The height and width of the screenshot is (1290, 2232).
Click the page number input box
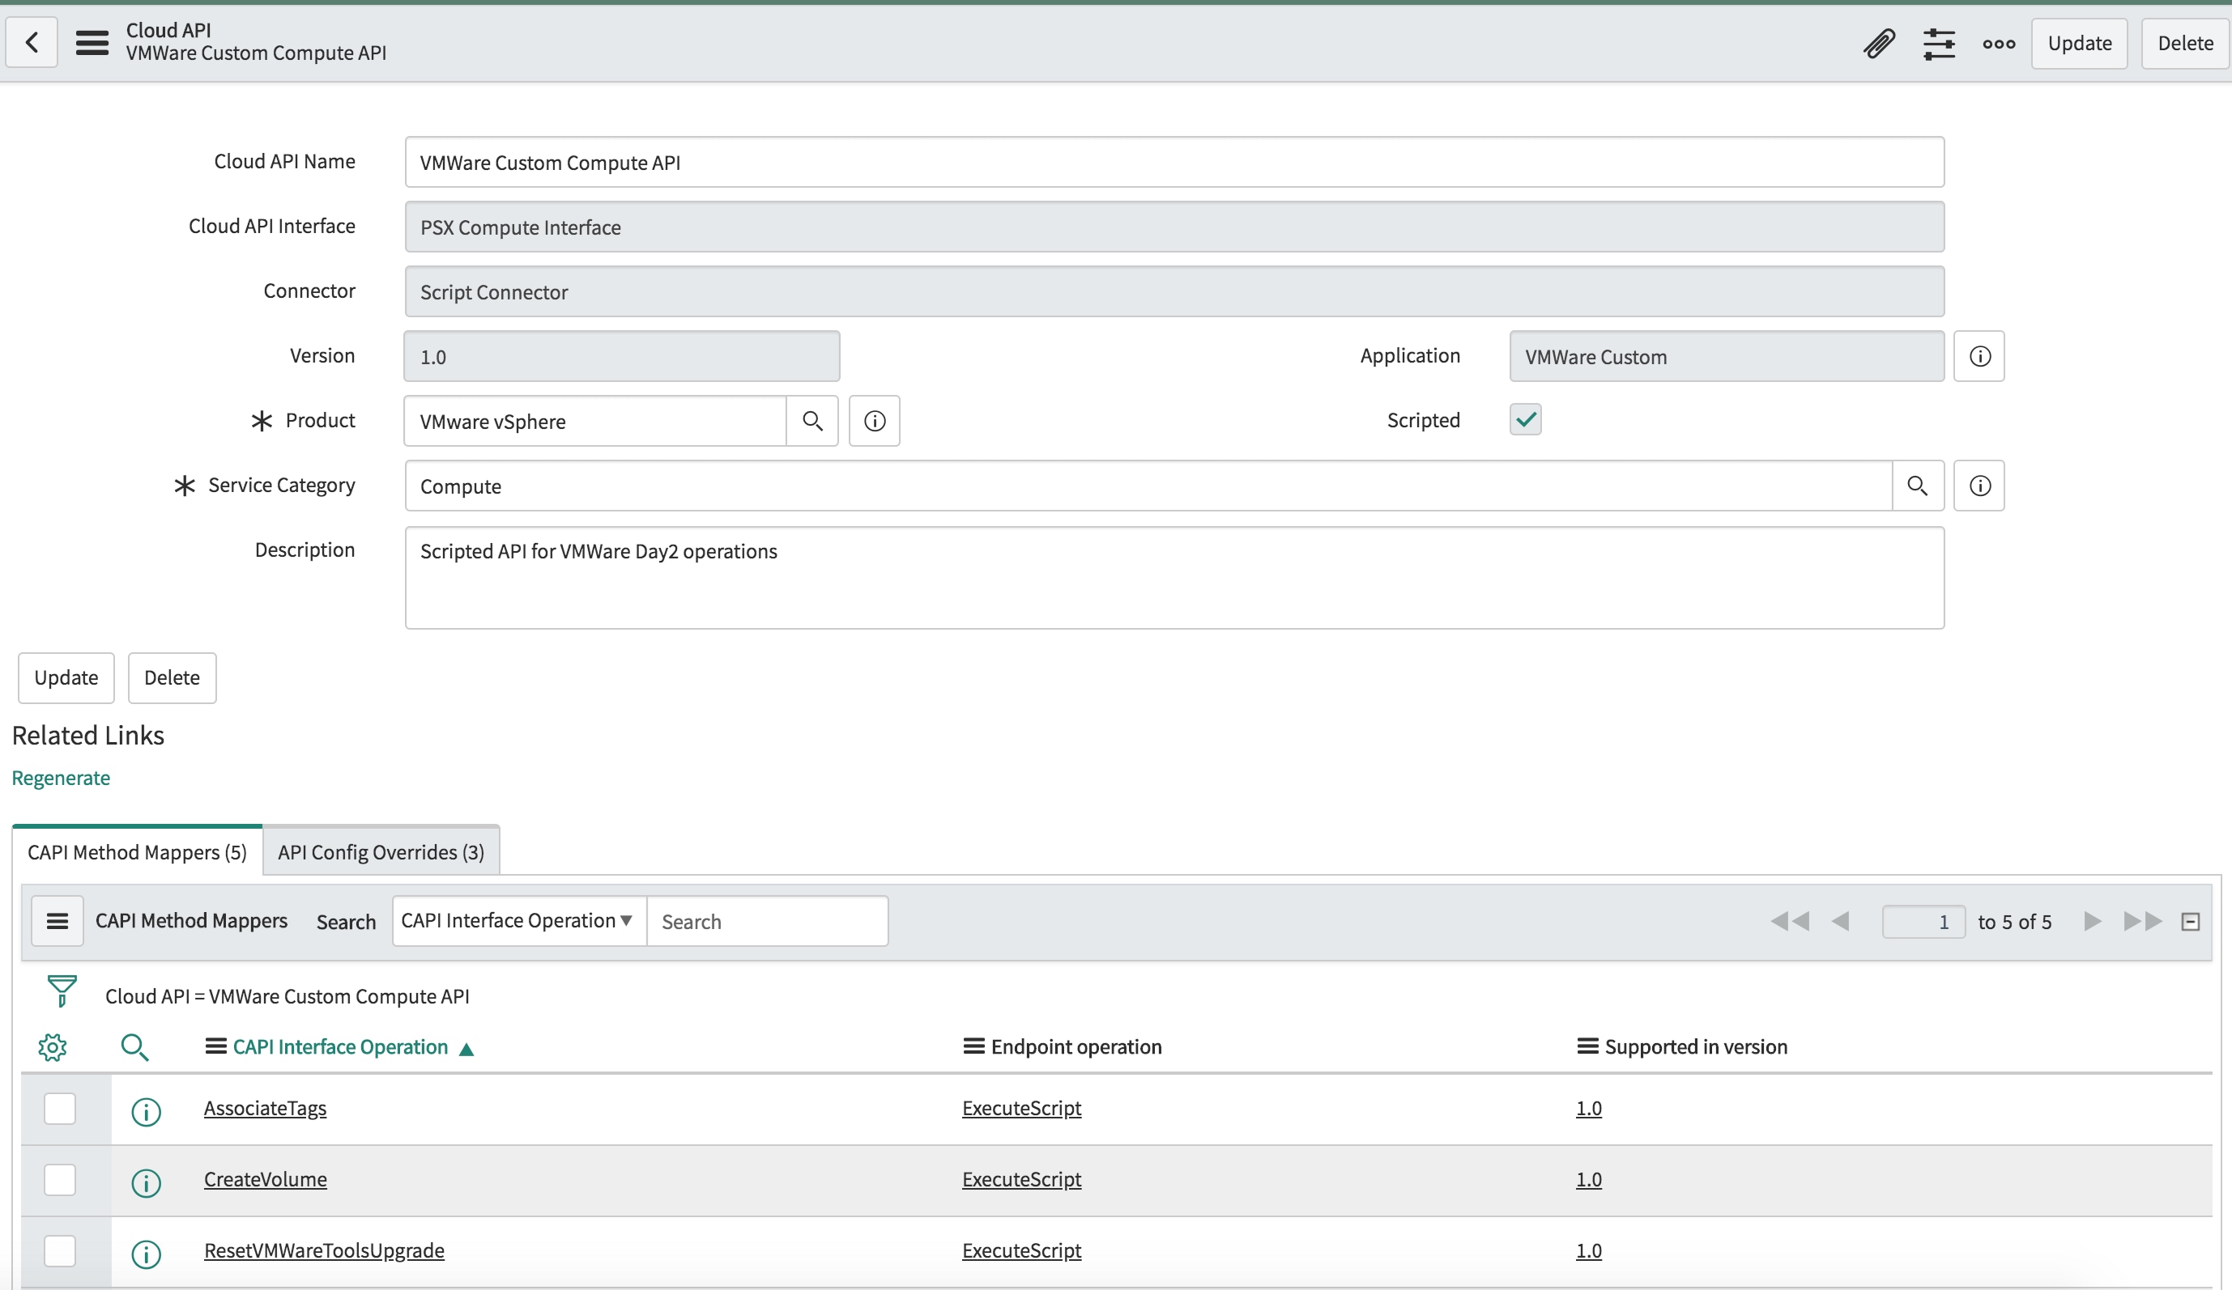(1923, 921)
